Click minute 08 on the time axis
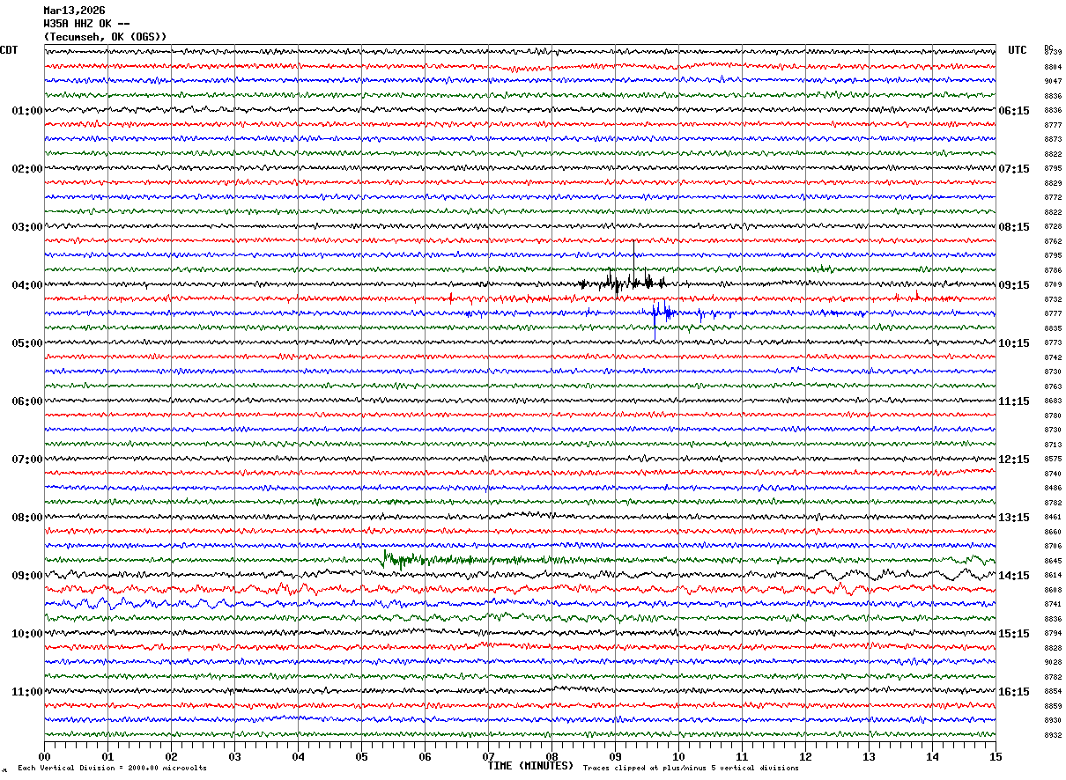This screenshot has width=1066, height=780. click(552, 756)
